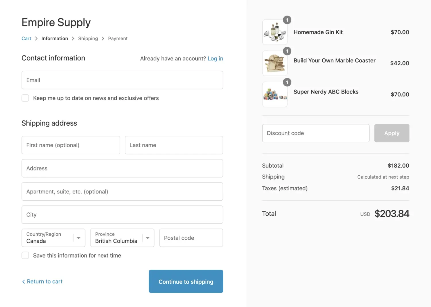Click the Homemade Gin Kit product name

[x=318, y=32]
